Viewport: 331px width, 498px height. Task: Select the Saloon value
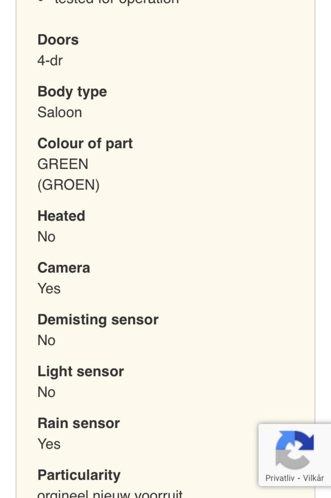tap(60, 112)
